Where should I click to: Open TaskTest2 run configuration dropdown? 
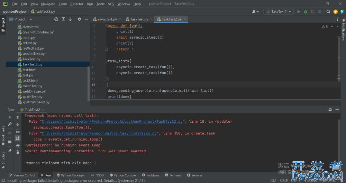tap(279, 12)
